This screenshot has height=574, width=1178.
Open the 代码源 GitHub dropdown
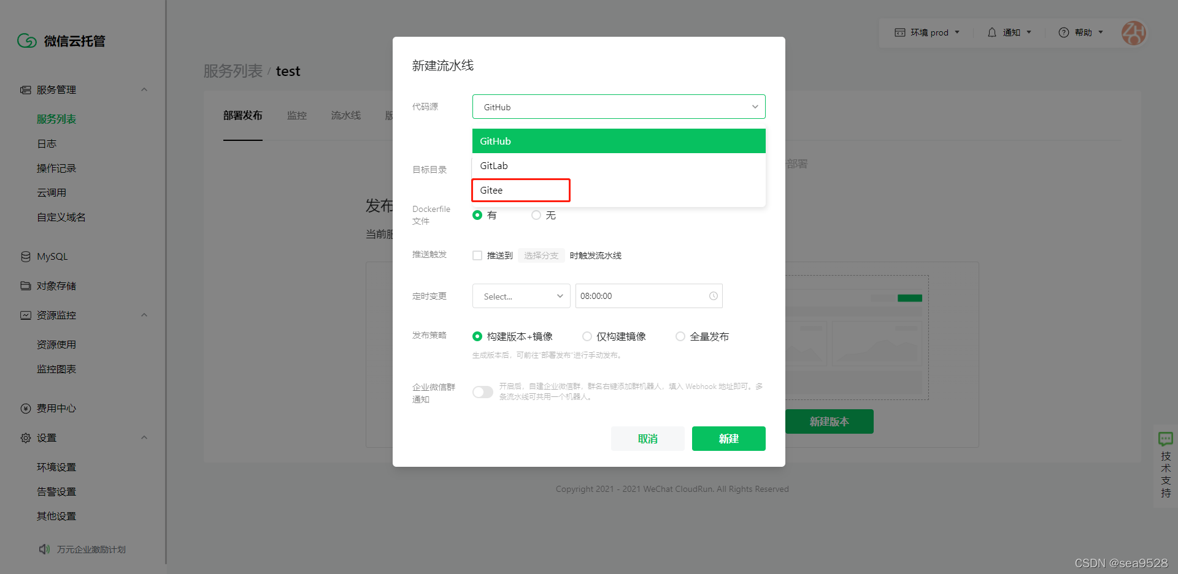[x=619, y=107]
